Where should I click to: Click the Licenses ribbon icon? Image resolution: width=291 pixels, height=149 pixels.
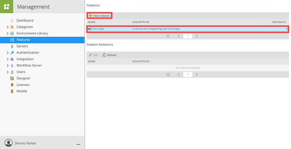[12, 85]
